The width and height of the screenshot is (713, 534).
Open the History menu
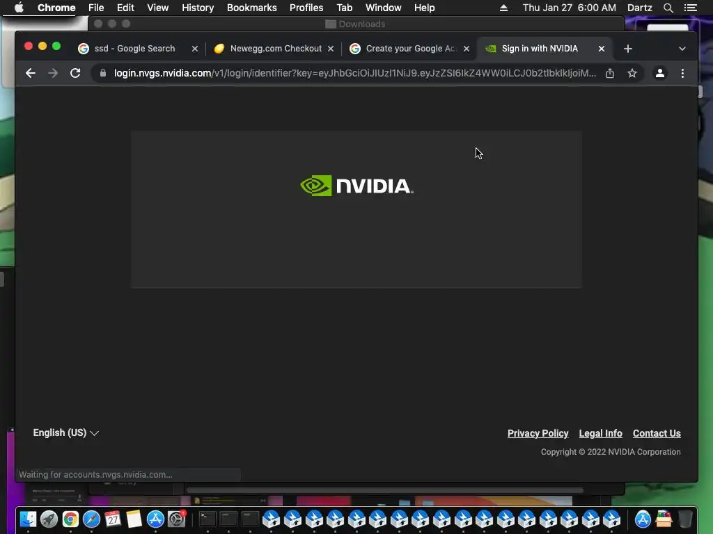[x=198, y=8]
